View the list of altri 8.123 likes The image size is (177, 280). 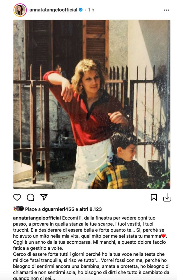click(x=90, y=209)
